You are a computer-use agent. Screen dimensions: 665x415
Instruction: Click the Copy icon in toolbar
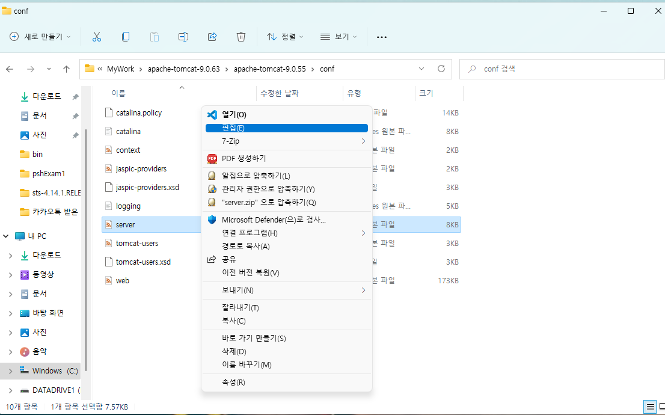[126, 37]
